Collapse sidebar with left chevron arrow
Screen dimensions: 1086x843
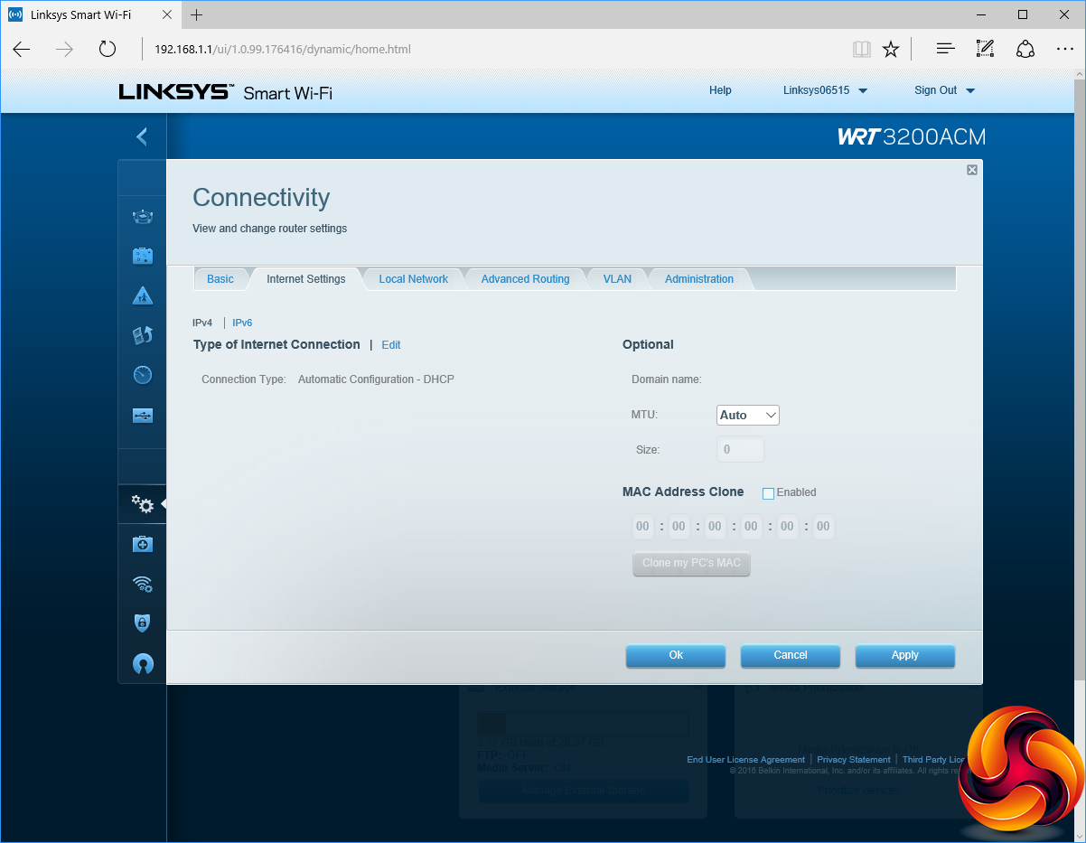tap(142, 136)
